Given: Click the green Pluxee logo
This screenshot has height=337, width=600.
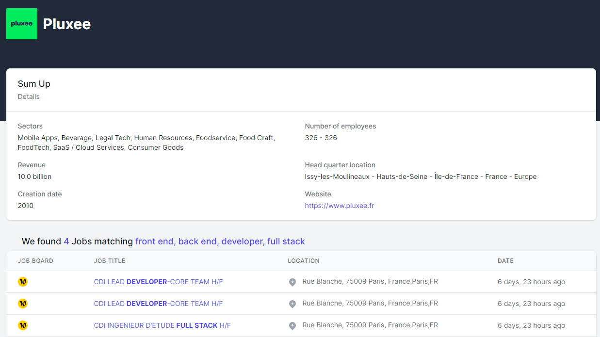Looking at the screenshot, I should [22, 24].
